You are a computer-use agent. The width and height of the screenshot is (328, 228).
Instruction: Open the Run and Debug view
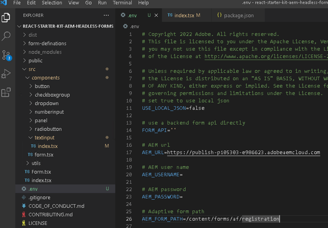(6, 74)
